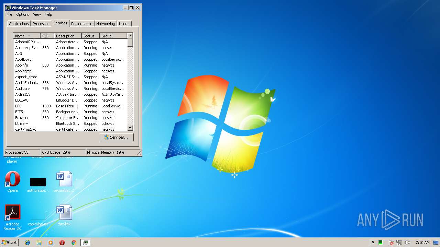Screen dimensions: 440x247
Task: Select the AdobeARMs... service row
Action: [x=70, y=42]
